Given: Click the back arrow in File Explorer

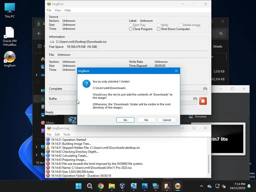Looking at the screenshot, I should pos(39,33).
